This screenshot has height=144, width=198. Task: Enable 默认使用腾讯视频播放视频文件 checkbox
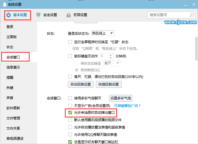point(70,120)
